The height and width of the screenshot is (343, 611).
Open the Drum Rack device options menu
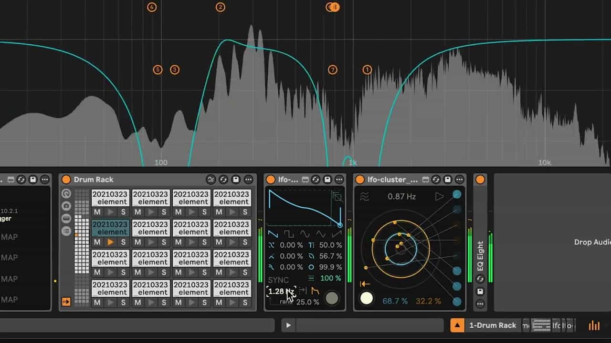pyautogui.click(x=248, y=180)
